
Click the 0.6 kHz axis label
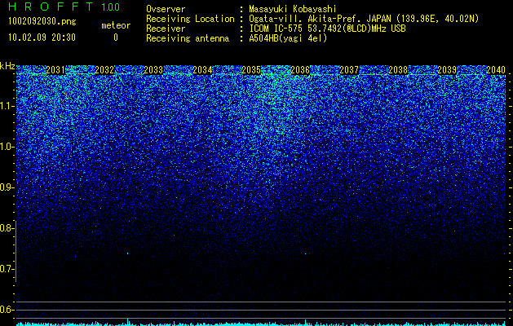(x=7, y=310)
